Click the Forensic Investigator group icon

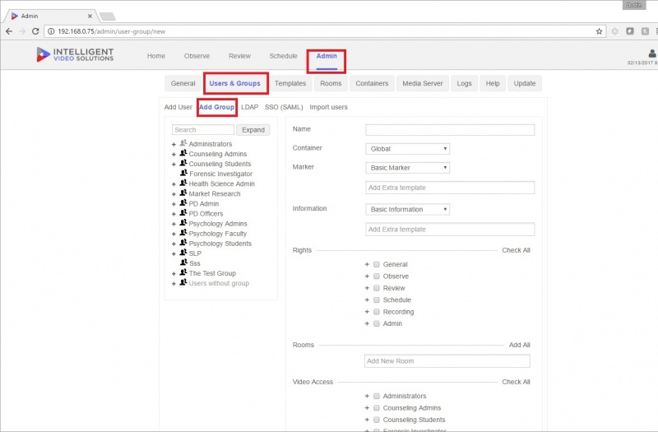[183, 173]
